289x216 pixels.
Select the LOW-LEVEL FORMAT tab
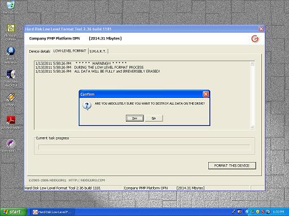click(x=69, y=51)
